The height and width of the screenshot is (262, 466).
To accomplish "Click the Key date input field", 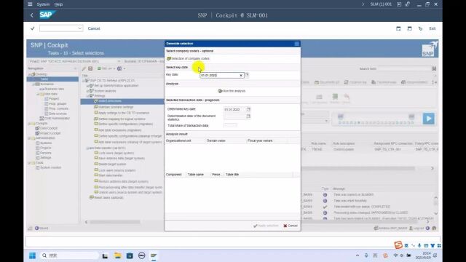I will pyautogui.click(x=219, y=76).
